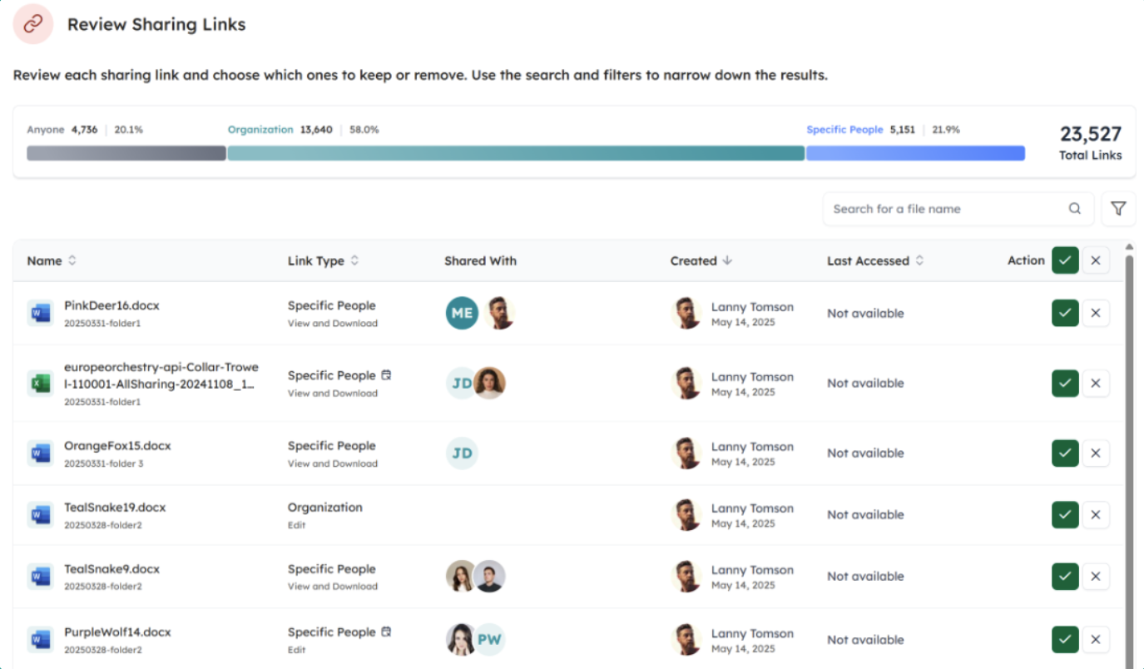The height and width of the screenshot is (669, 1144).
Task: Click the Organization link type in TealSnake19 row
Action: 325,507
